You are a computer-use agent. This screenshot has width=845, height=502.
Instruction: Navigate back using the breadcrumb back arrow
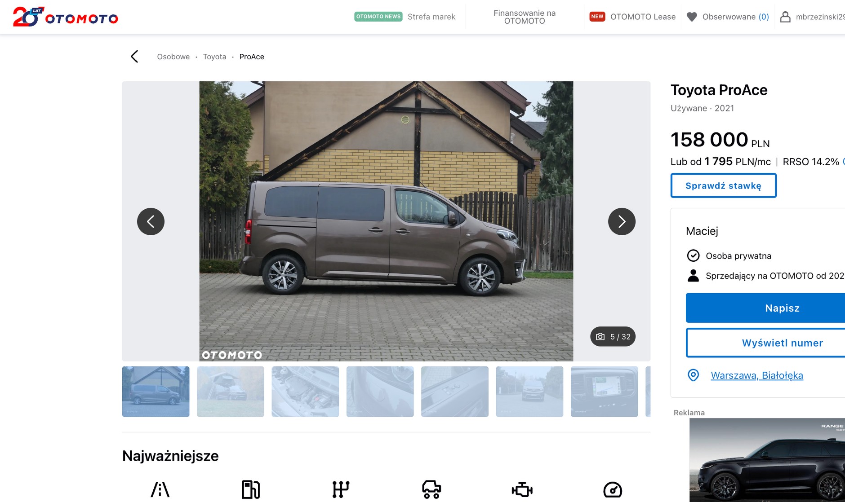pyautogui.click(x=134, y=57)
